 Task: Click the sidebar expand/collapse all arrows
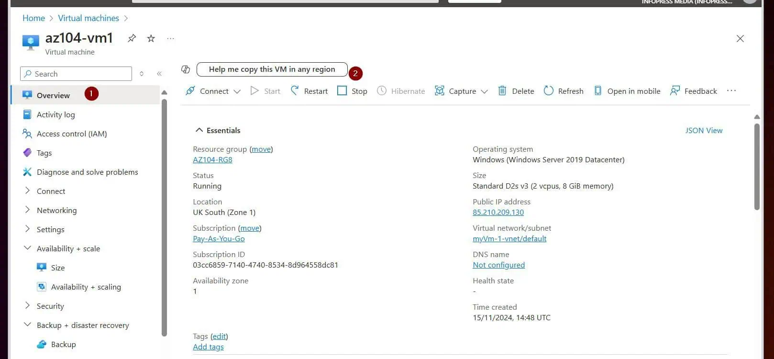[x=142, y=74]
